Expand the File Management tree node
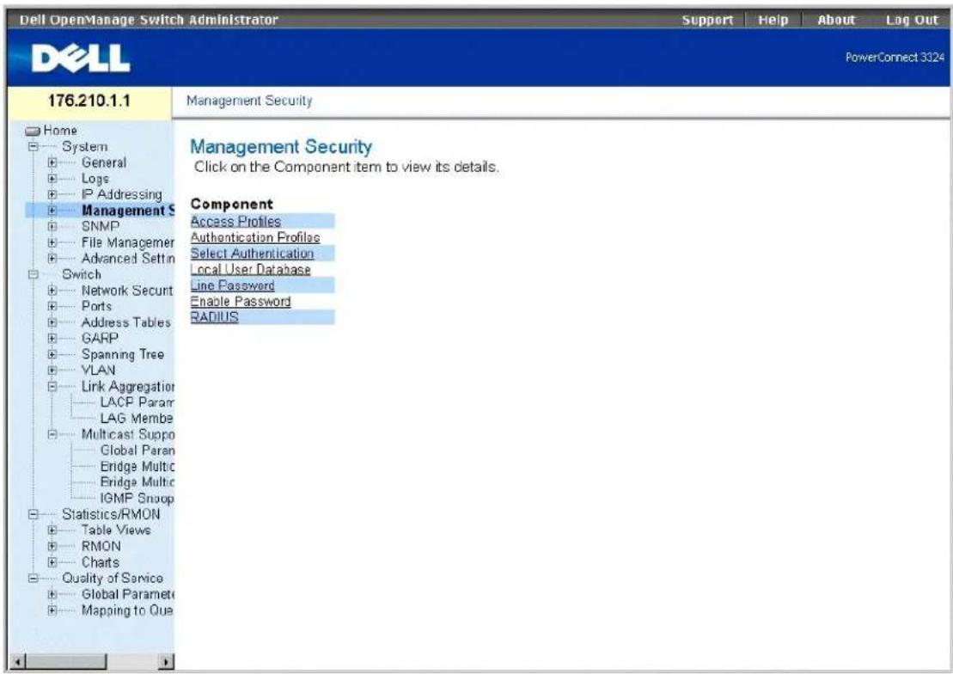953x674 pixels. (52, 242)
